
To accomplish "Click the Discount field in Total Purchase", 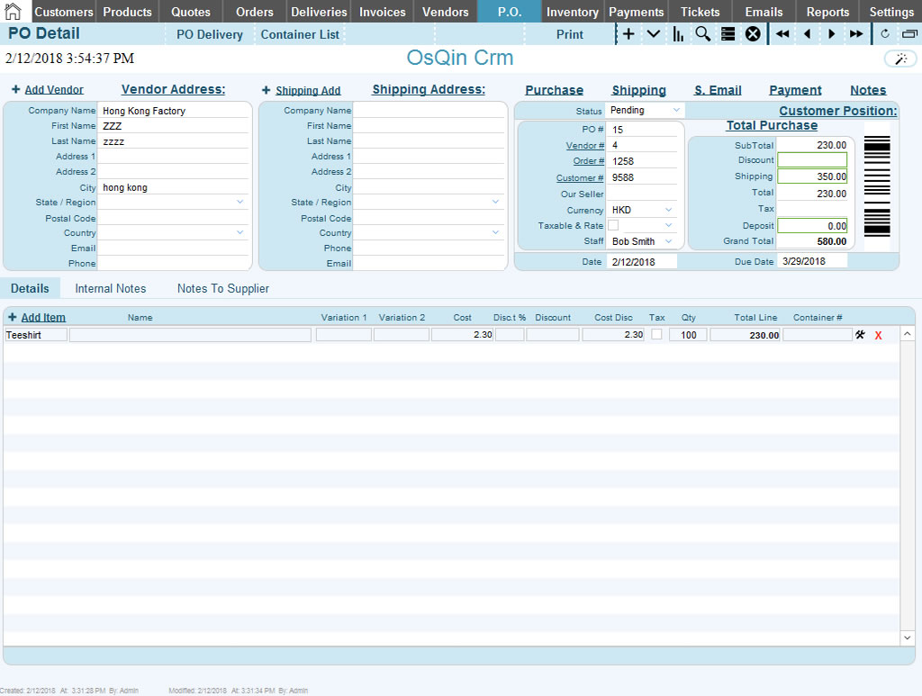I will coord(812,160).
